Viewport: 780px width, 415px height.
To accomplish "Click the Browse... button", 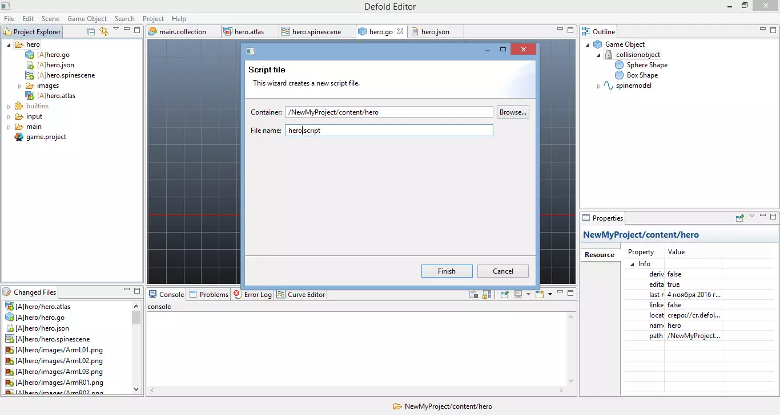I will 512,112.
